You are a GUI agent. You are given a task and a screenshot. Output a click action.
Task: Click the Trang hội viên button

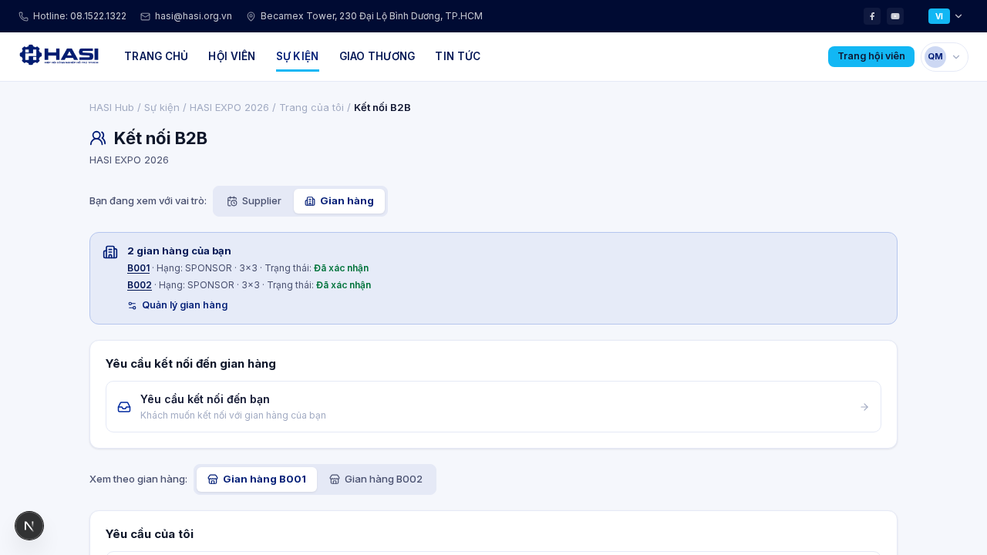point(871,56)
